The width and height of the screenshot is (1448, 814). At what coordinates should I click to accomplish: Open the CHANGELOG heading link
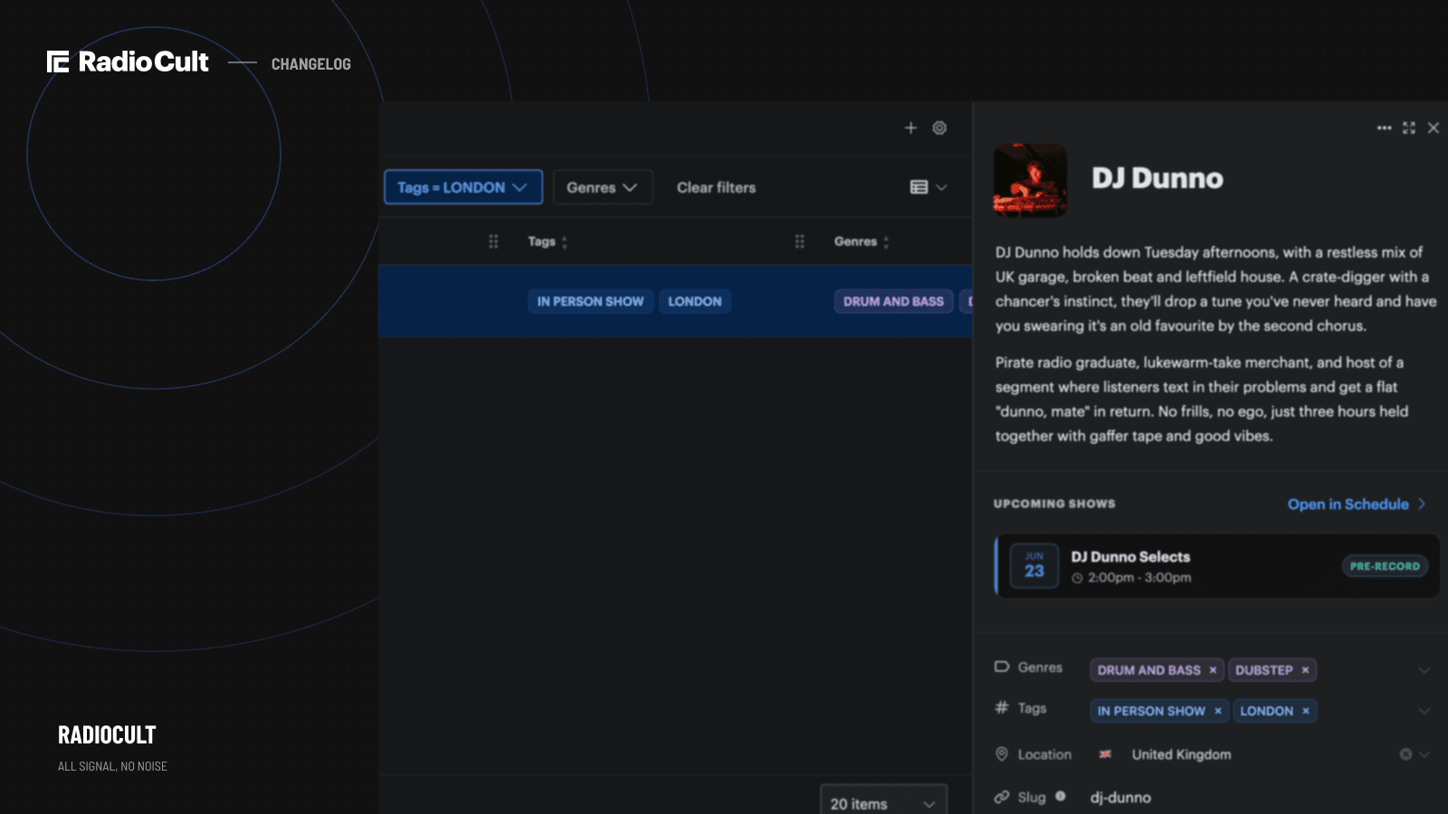(x=311, y=64)
